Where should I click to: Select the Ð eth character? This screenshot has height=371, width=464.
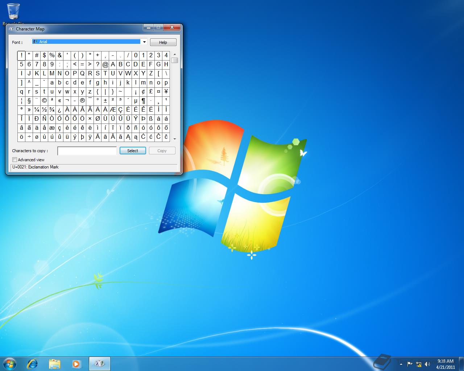pyautogui.click(x=37, y=119)
